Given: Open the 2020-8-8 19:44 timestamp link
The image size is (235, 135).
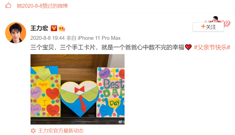Looking at the screenshot, I should (47, 38).
